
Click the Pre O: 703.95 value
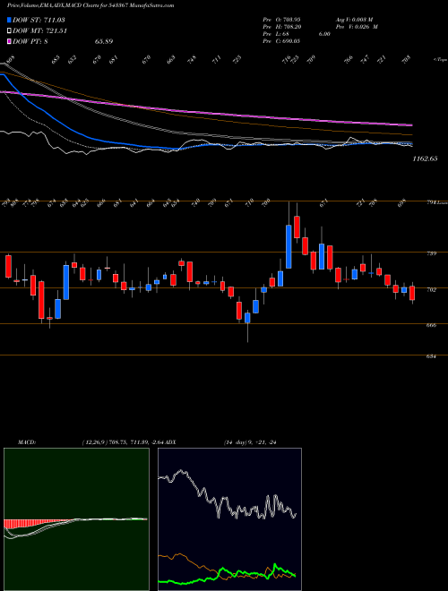281,20
